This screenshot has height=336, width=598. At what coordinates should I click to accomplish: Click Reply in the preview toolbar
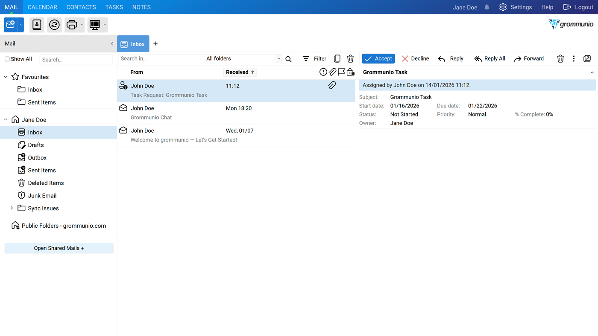coord(451,59)
